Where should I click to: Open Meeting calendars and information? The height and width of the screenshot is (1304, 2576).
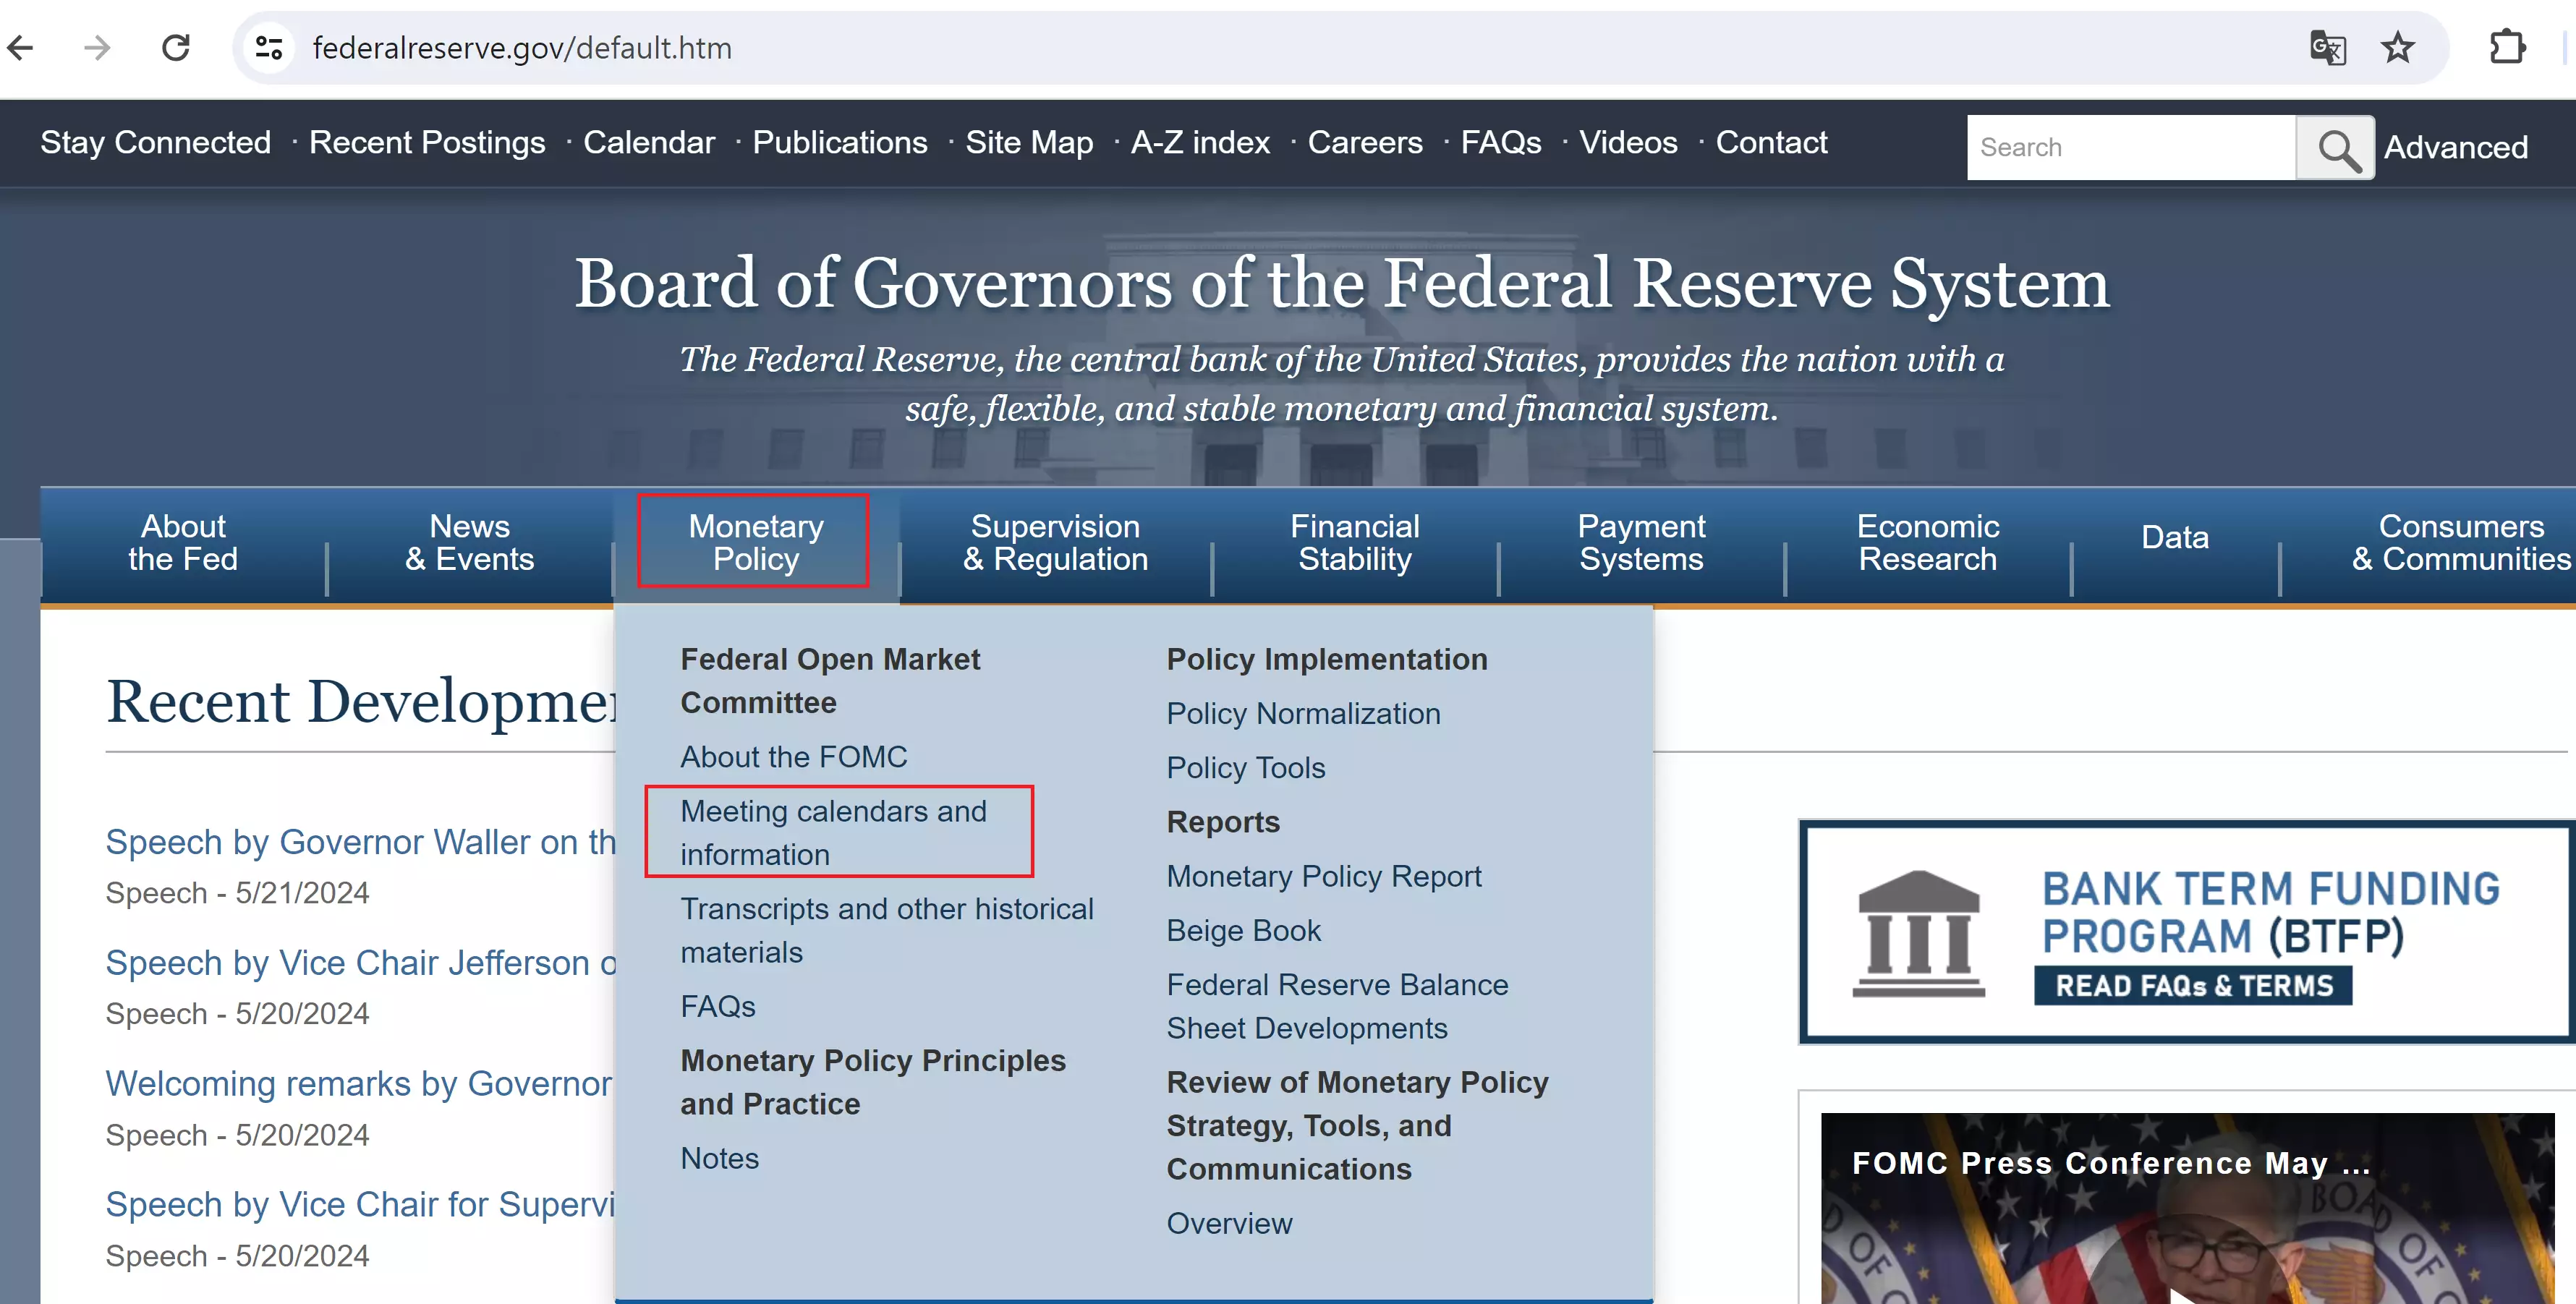coord(834,833)
